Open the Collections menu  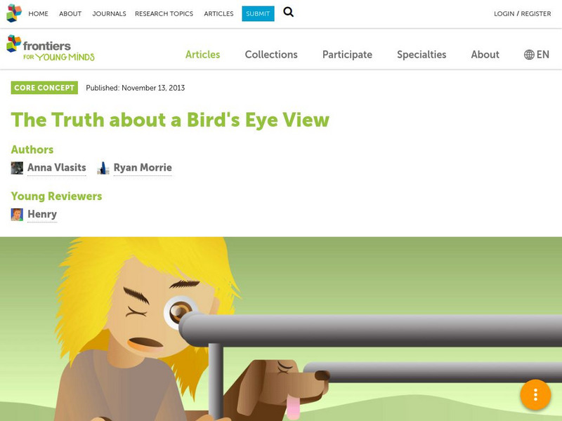tap(271, 55)
